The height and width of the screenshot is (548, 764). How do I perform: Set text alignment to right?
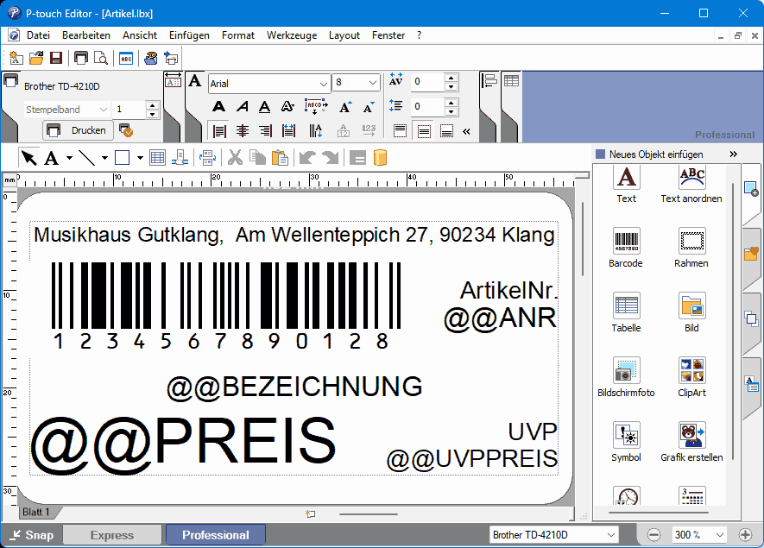pyautogui.click(x=265, y=130)
